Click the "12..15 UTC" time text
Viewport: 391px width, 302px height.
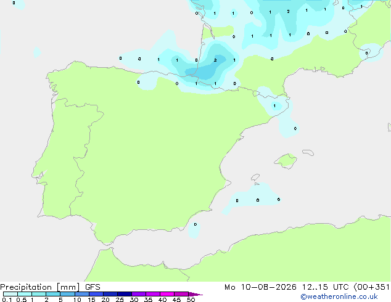(x=325, y=287)
